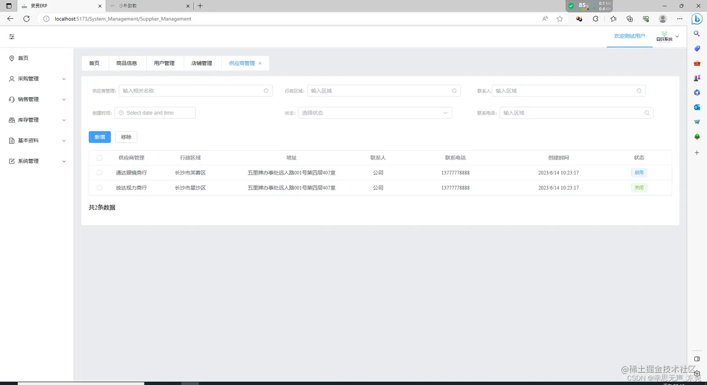
Task: Switch to the 商品信息 tab
Action: point(127,63)
